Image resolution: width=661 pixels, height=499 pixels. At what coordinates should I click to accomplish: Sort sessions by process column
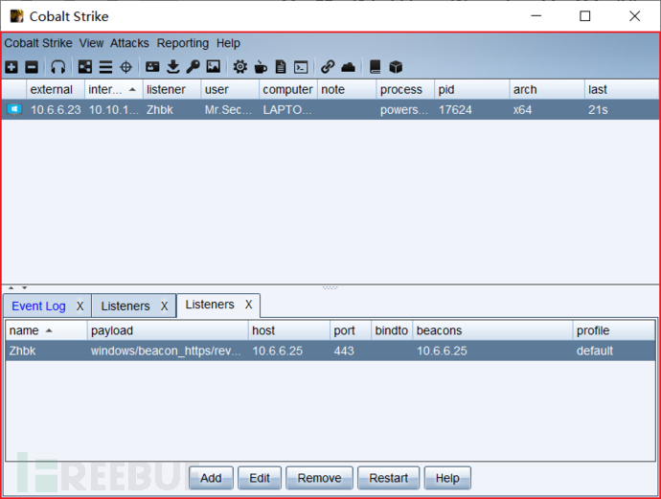[405, 89]
